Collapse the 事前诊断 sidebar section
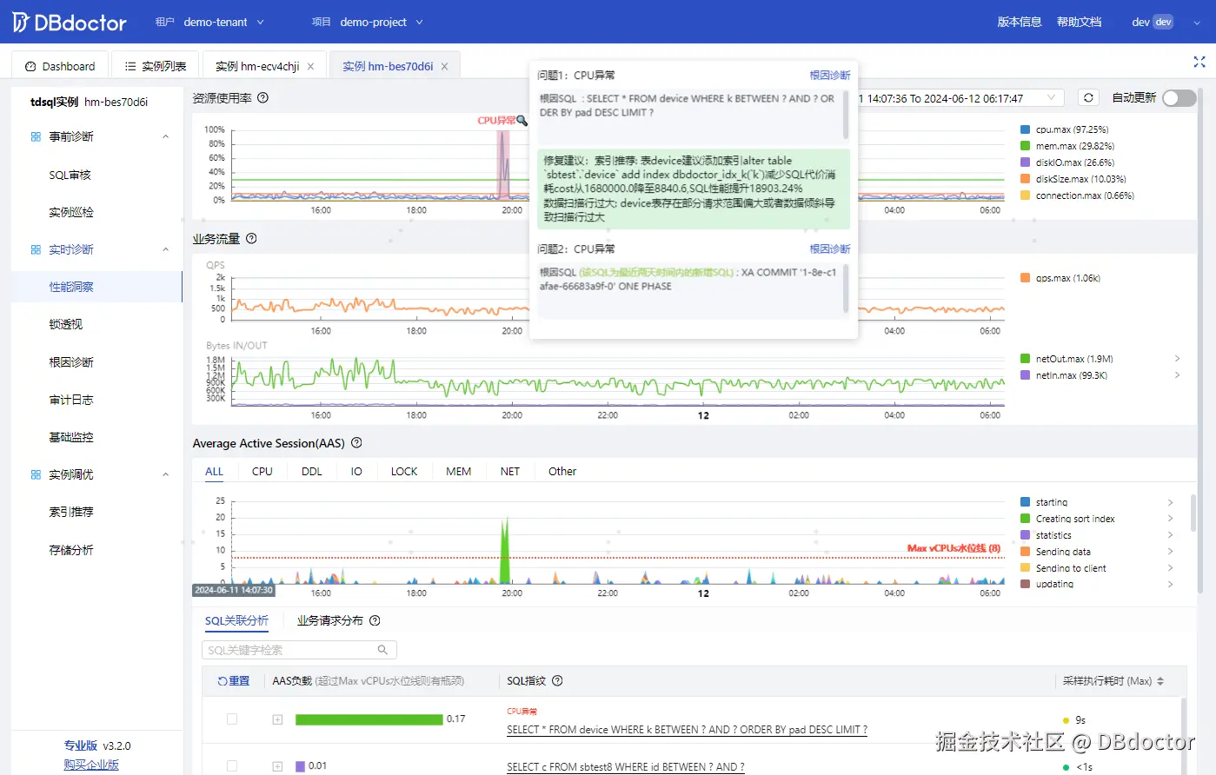 pyautogui.click(x=166, y=136)
